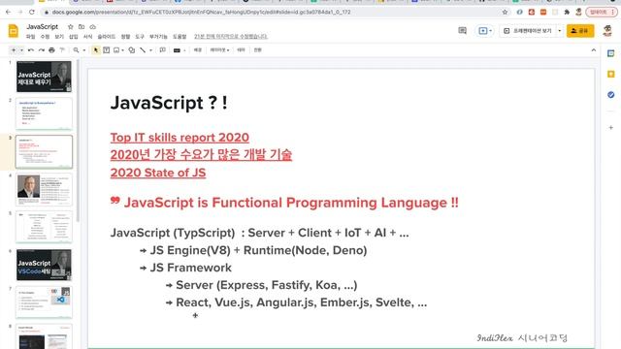
Task: Select the line tool
Action: (143, 50)
